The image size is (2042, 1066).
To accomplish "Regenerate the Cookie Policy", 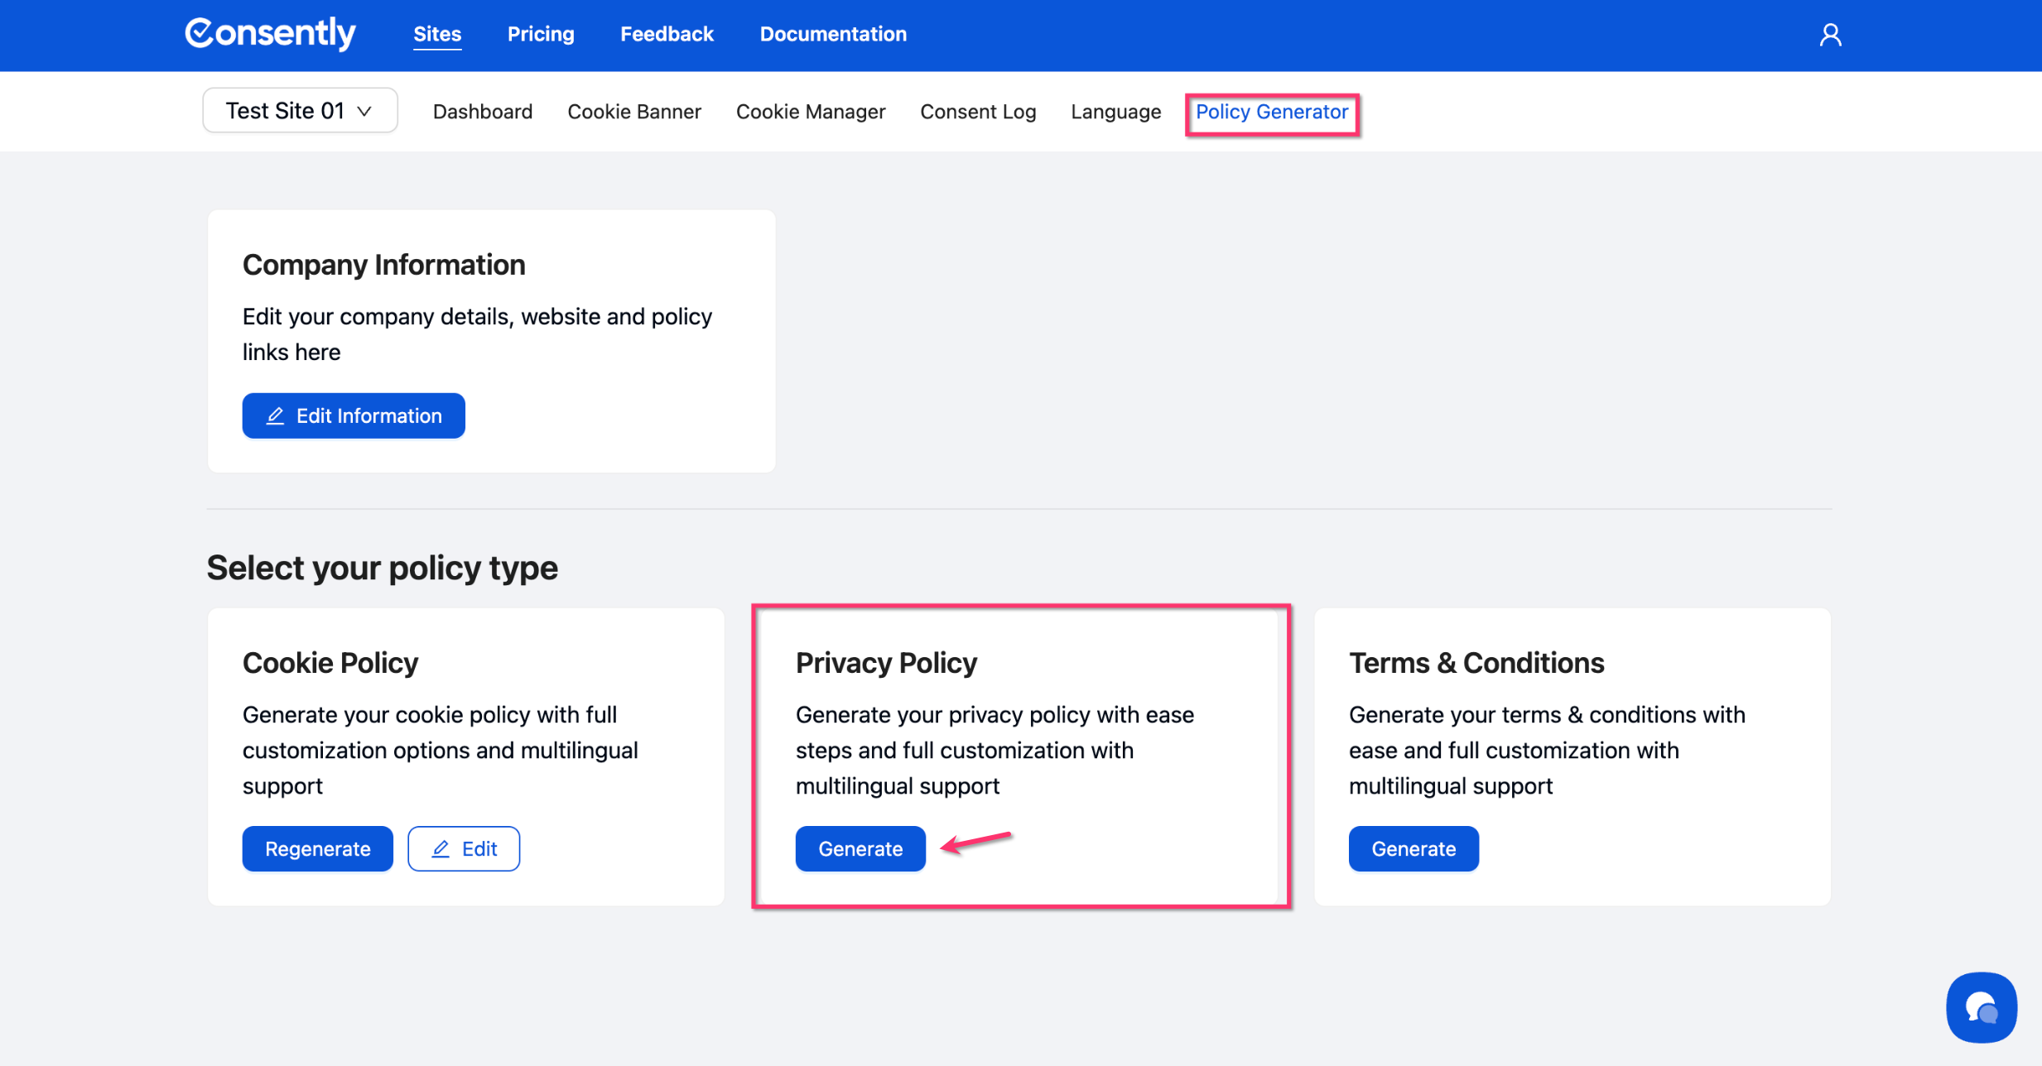I will (x=317, y=848).
